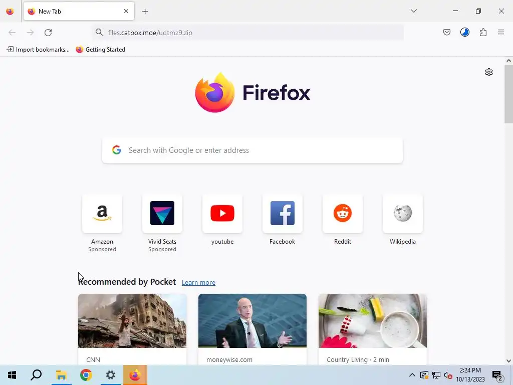Screen dimensions: 513x385
Task: Show hidden system tray icons
Action: pyautogui.click(x=412, y=375)
